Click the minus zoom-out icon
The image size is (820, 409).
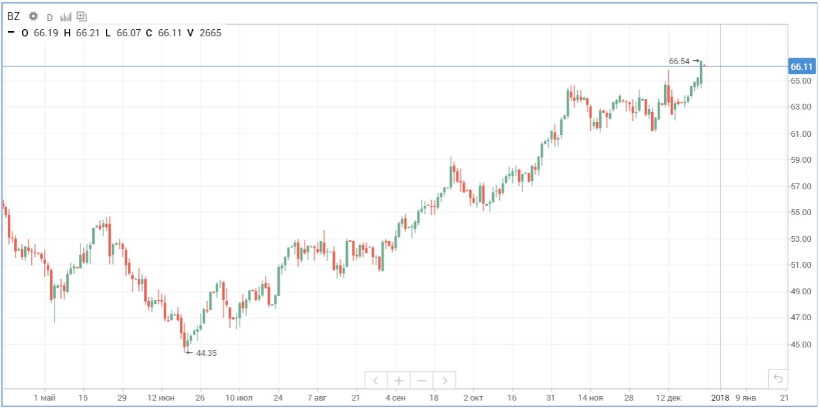pyautogui.click(x=422, y=381)
